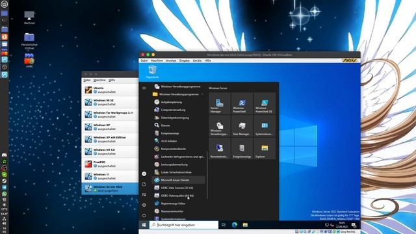Screen dimensions: 416x234
Task: Select the Windows 98 SE virtual machine
Action: [x=110, y=102]
